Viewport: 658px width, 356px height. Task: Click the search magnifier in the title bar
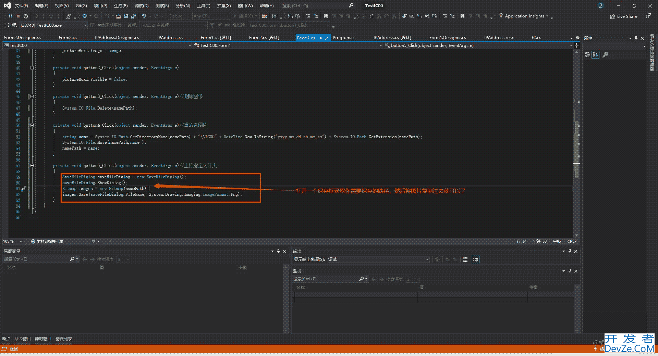click(x=351, y=5)
